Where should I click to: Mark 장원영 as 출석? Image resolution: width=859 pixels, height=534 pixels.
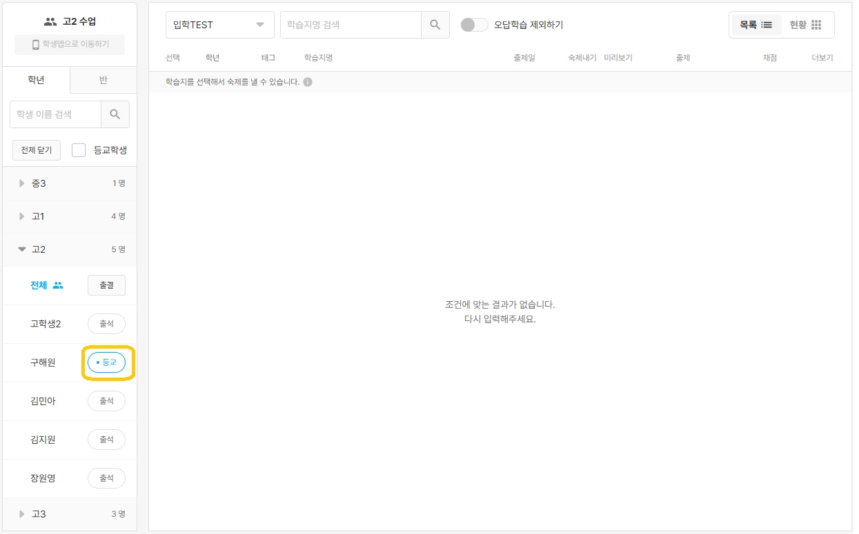(106, 478)
